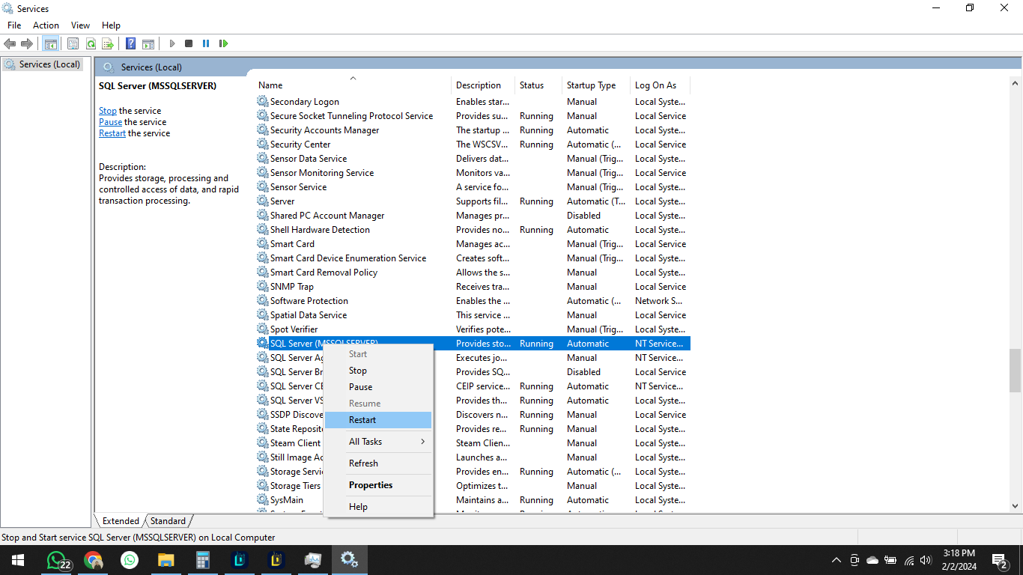Click the scrollbar up arrow of services list

tap(1015, 82)
